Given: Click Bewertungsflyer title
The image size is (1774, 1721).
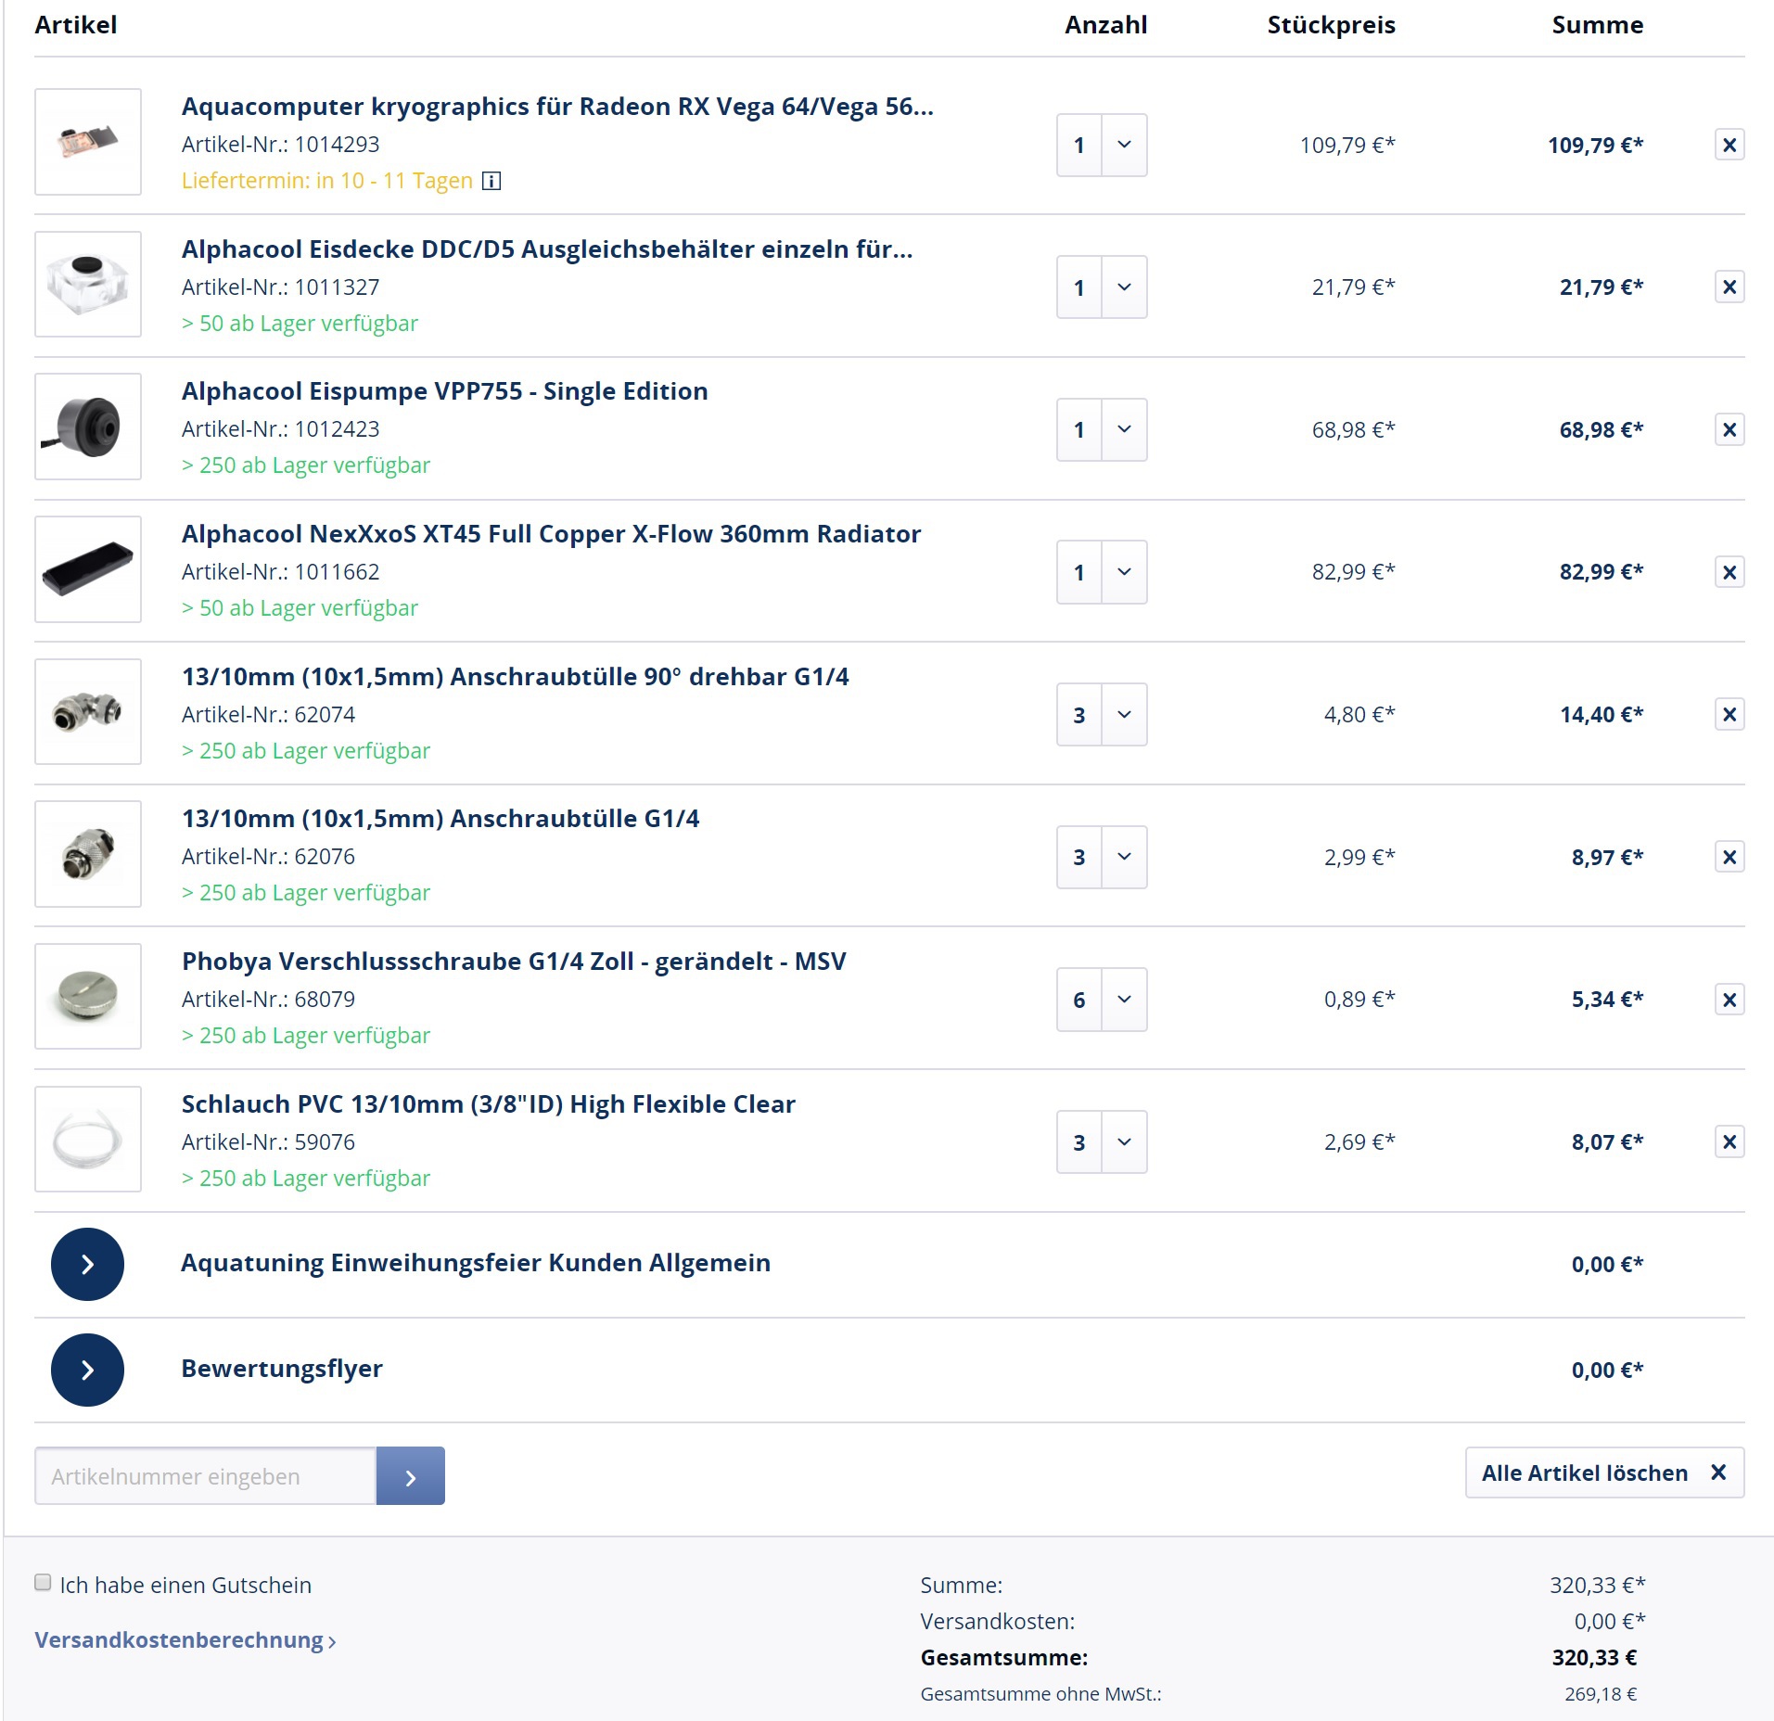Looking at the screenshot, I should pyautogui.click(x=282, y=1369).
